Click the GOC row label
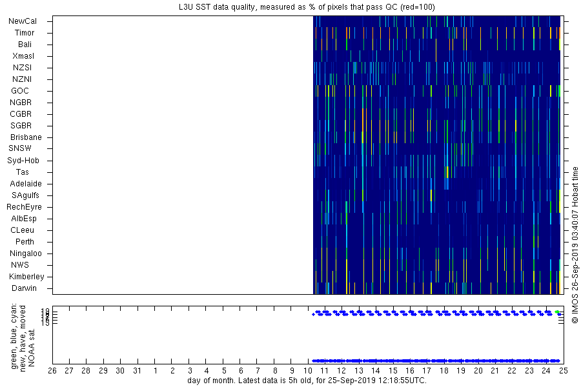This screenshot has width=581, height=387. click(20, 91)
